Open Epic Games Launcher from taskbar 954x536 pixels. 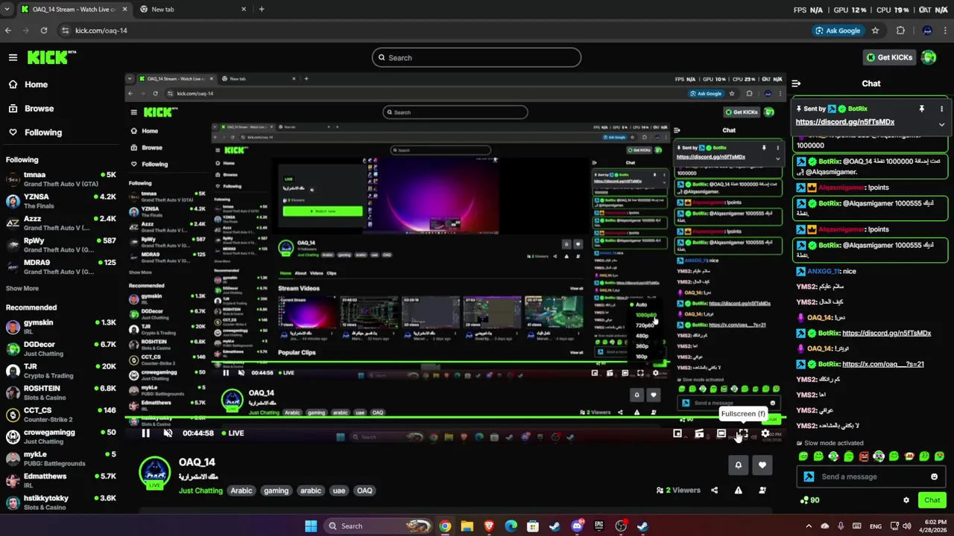[599, 526]
